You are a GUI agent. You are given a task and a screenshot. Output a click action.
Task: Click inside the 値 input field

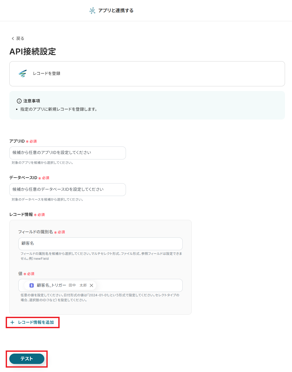coord(101,285)
